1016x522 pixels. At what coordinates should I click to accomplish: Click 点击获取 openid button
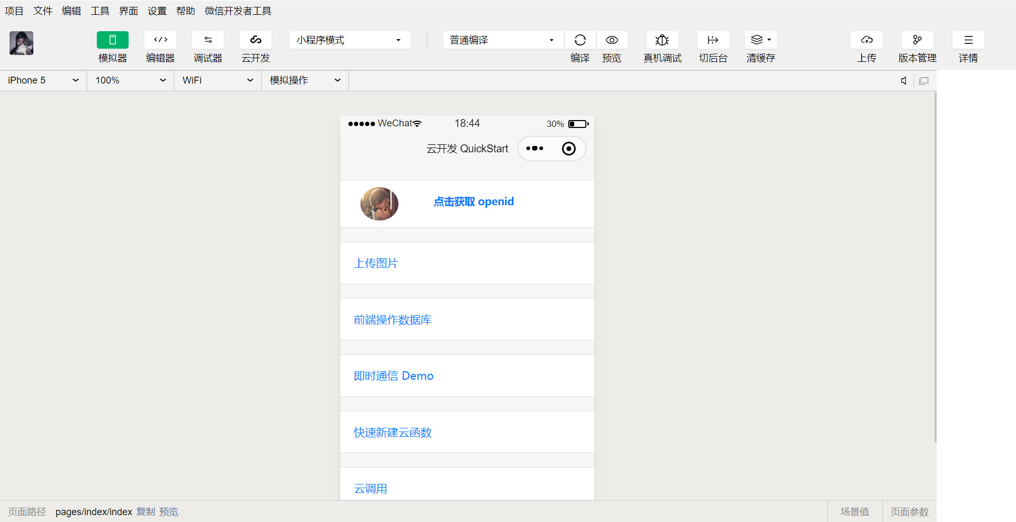click(474, 202)
